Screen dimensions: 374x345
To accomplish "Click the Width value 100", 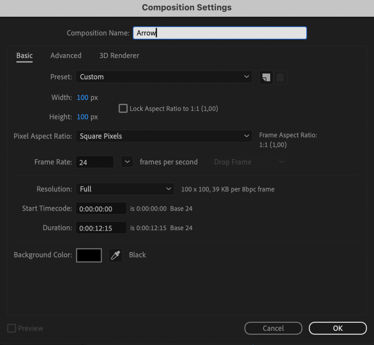I will (83, 97).
